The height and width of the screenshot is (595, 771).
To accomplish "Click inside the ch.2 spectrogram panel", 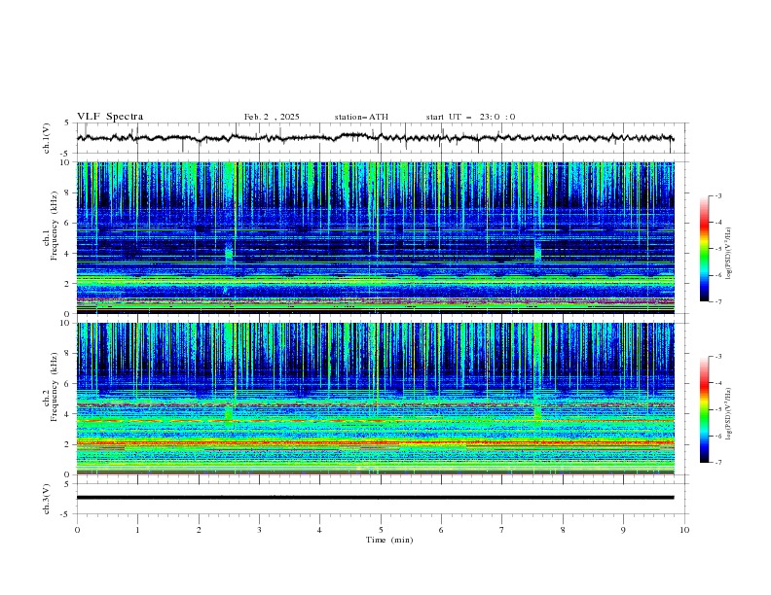I will (376, 399).
